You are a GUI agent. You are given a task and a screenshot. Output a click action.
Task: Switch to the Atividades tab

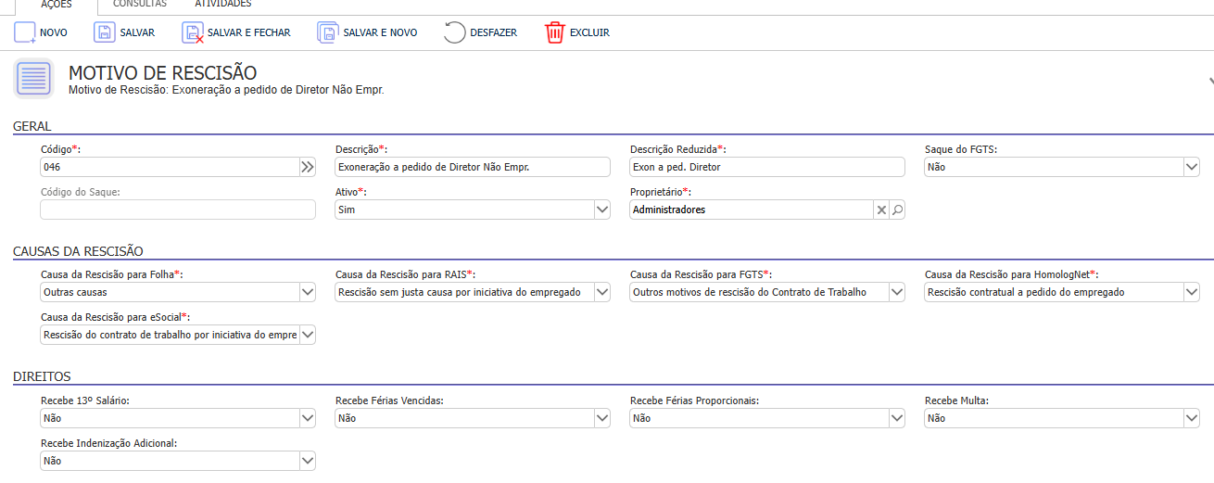coord(223,5)
